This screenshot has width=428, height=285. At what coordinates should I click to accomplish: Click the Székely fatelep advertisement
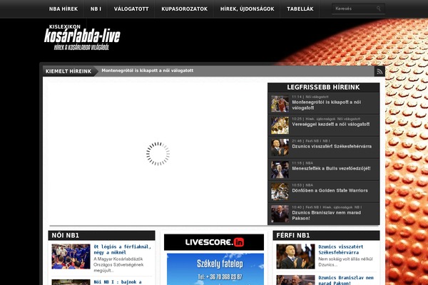click(215, 269)
